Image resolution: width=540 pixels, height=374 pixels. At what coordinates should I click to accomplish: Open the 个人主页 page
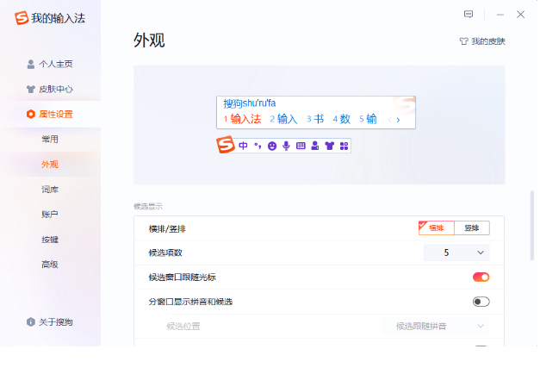point(50,64)
